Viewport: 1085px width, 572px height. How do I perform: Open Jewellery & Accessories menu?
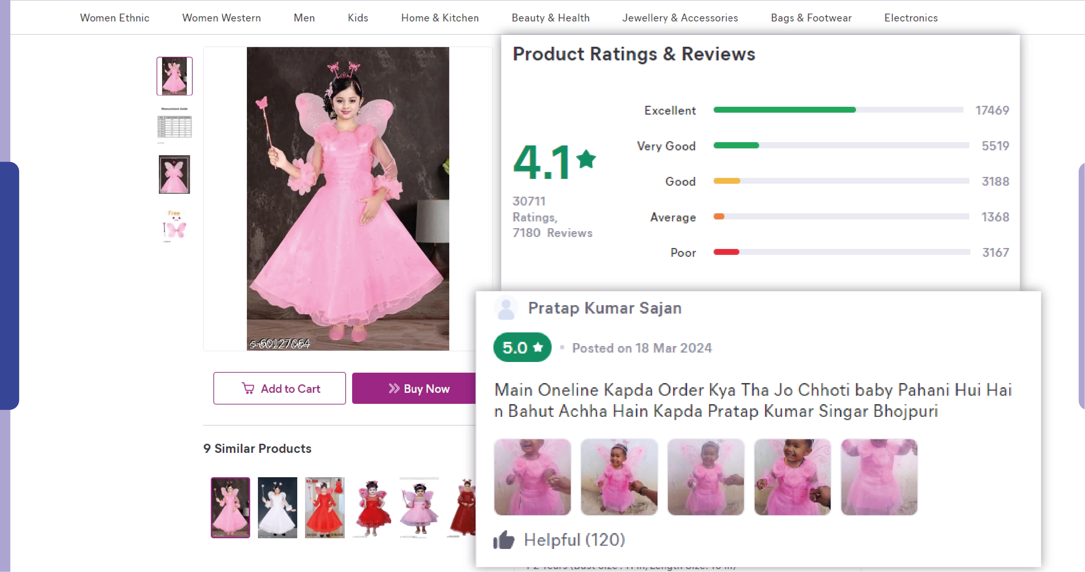pyautogui.click(x=680, y=18)
